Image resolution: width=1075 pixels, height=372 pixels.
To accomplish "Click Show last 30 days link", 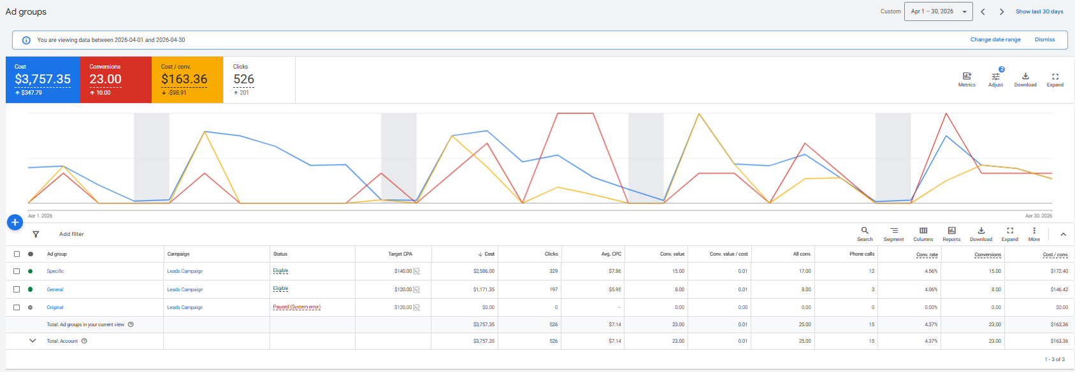I will coord(1039,11).
